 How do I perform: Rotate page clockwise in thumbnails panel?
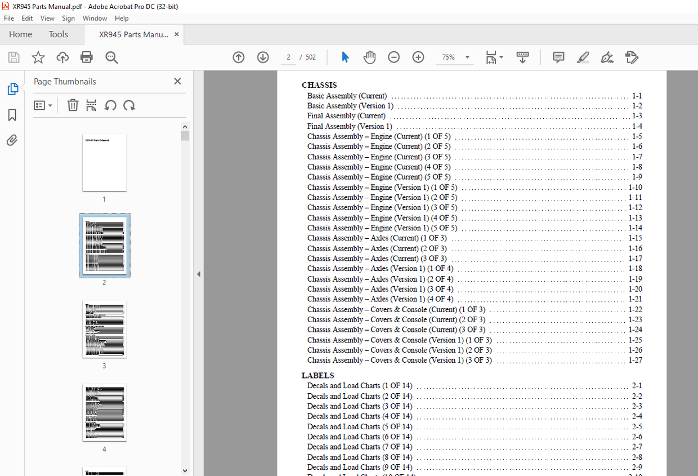[x=129, y=105]
